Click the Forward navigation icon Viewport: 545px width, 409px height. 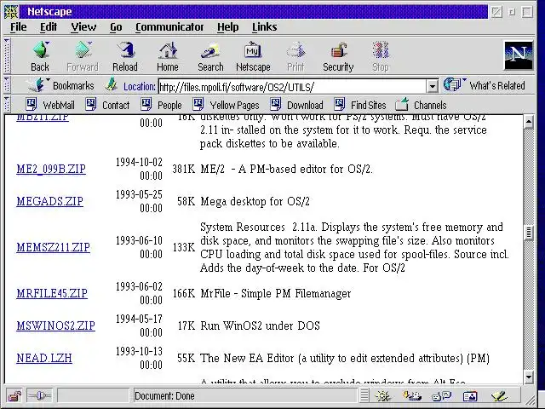(83, 57)
